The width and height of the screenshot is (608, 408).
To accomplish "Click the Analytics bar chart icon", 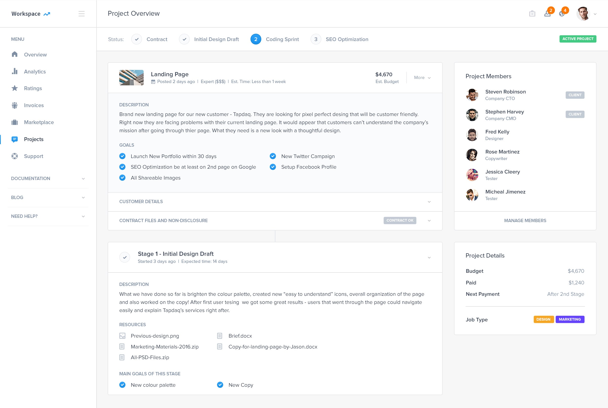I will coord(15,71).
